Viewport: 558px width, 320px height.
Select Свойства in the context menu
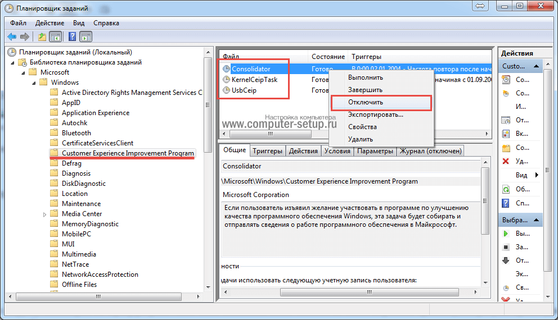[x=362, y=127]
